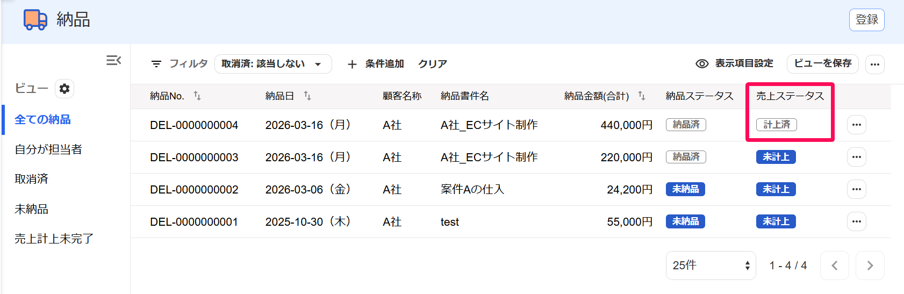The height and width of the screenshot is (294, 904).
Task: Click the フィルタ label
Action: [189, 64]
